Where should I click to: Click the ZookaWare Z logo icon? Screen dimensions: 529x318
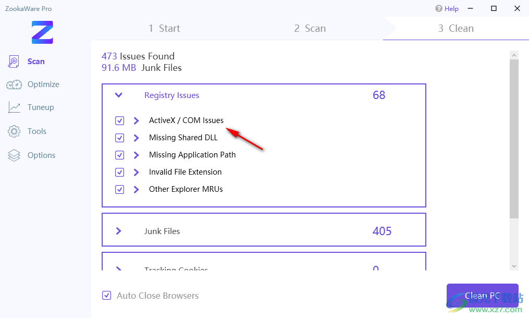pos(43,32)
